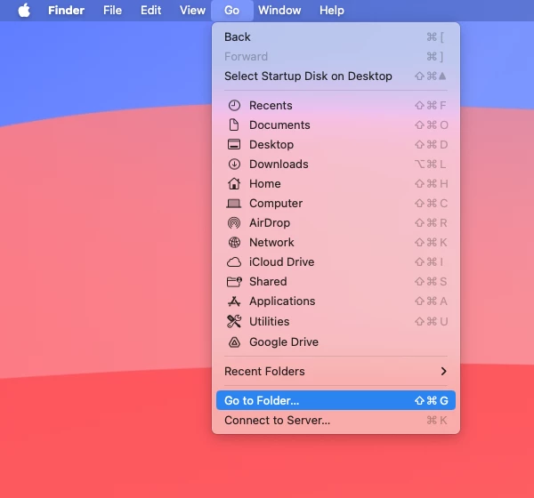The height and width of the screenshot is (498, 534).
Task: Click the Desktop window icon
Action: [234, 145]
